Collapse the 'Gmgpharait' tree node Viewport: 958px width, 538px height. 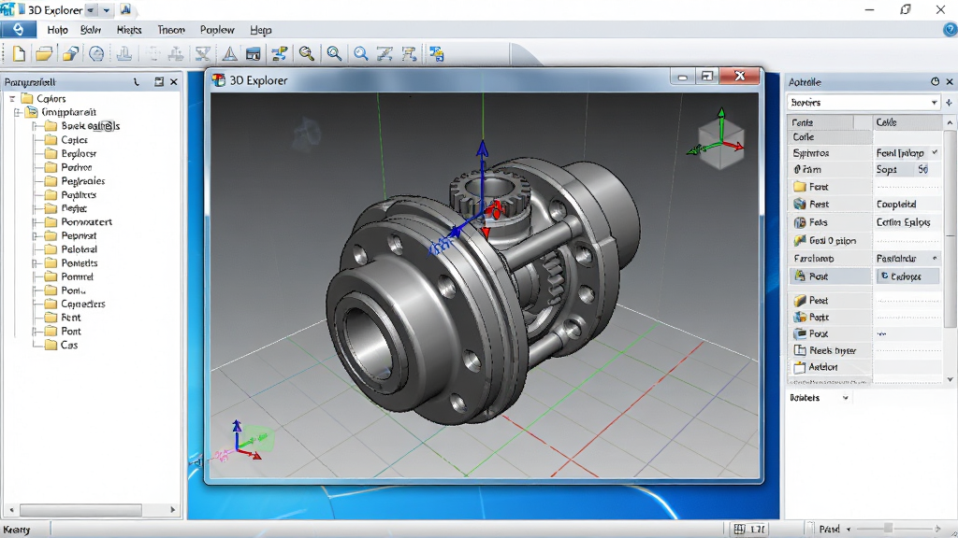point(18,112)
